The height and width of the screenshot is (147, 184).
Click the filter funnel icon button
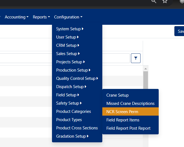[136, 58]
